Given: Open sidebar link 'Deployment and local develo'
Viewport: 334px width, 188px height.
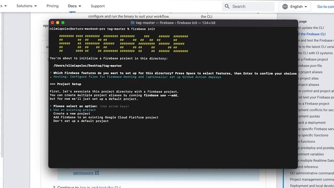Looking at the screenshot, I should click(x=312, y=186).
